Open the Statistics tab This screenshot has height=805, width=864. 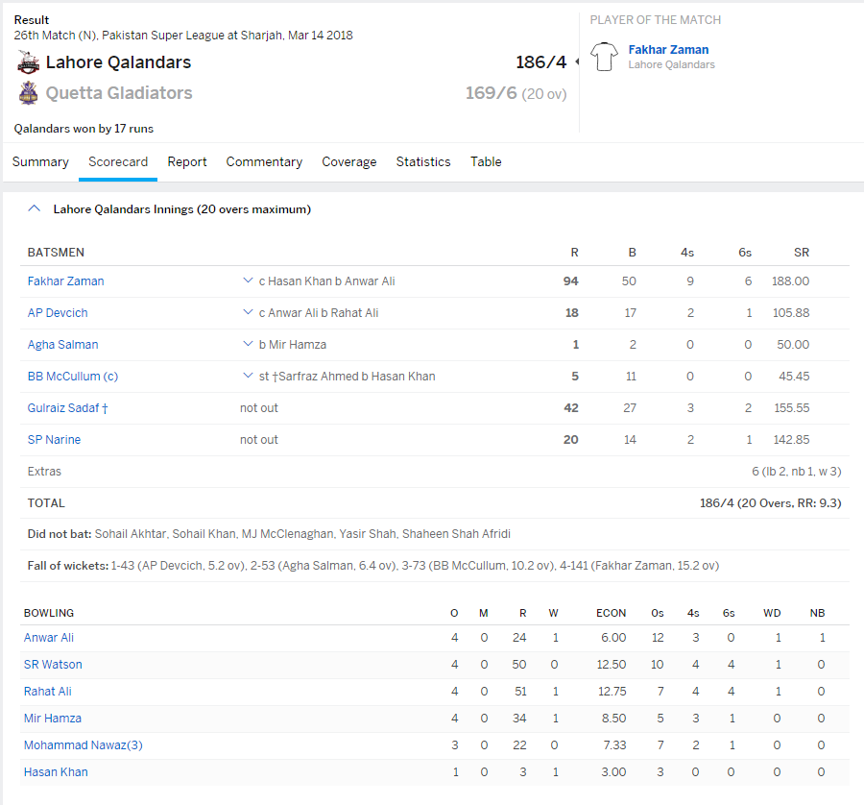tap(423, 161)
